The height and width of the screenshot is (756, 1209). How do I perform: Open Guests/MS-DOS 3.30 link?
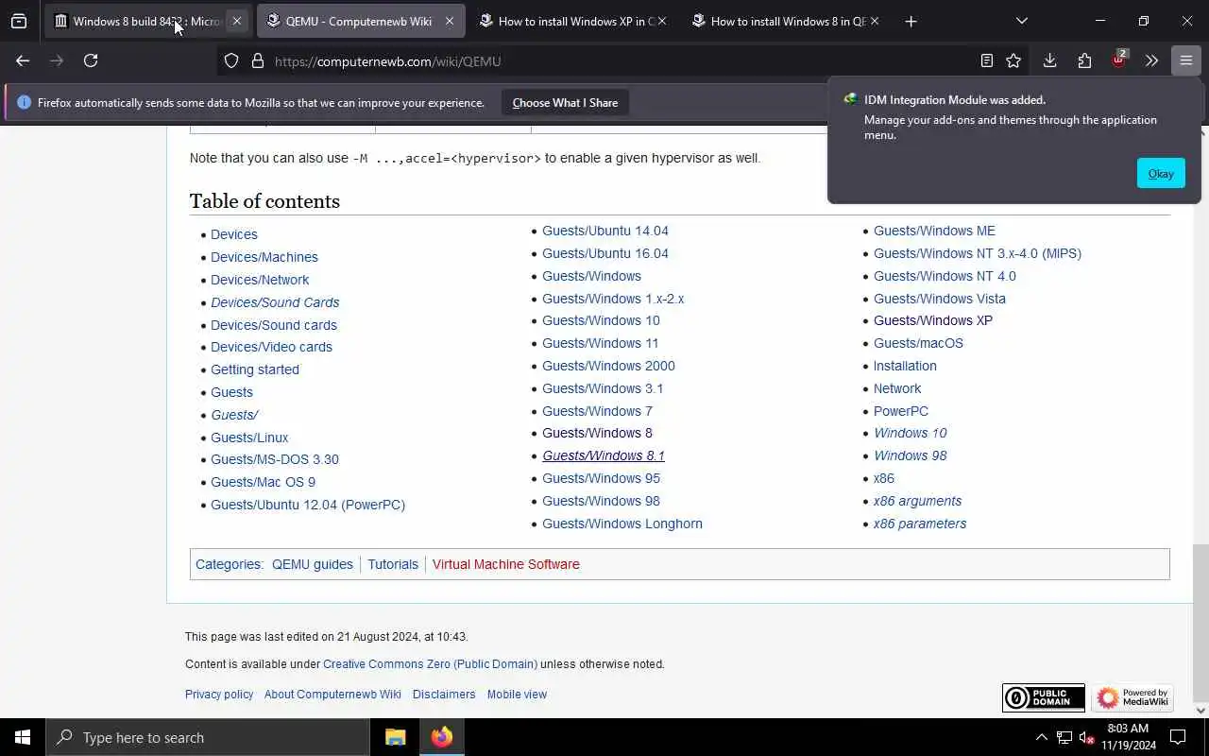pos(275,459)
